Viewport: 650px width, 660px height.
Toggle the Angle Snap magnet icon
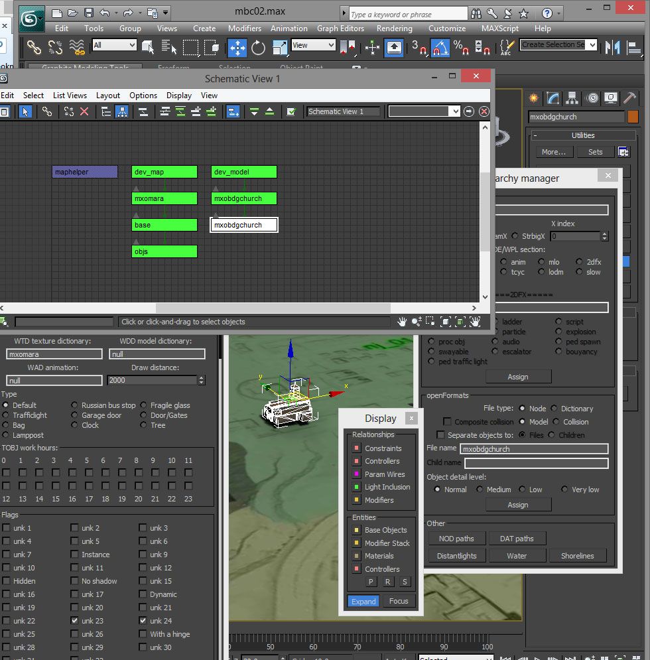440,47
